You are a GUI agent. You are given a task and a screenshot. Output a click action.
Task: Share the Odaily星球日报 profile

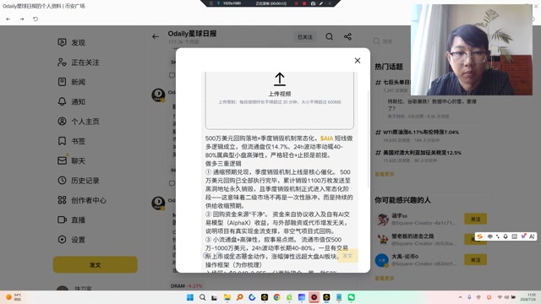coord(347,36)
